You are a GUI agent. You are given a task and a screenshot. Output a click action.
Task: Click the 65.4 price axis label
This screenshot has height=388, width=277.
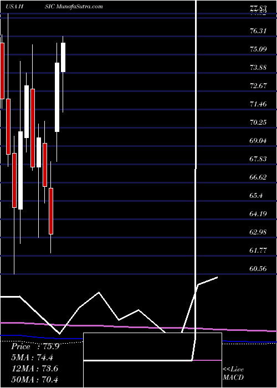pos(256,196)
